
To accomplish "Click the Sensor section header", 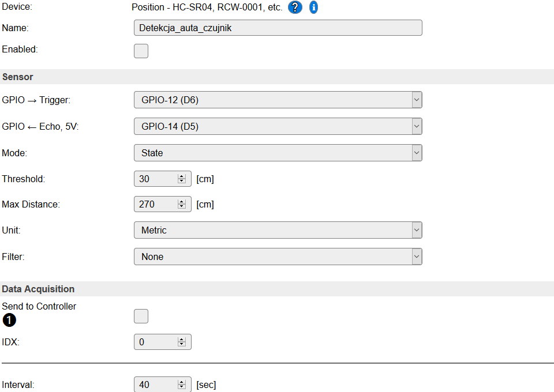I will (18, 77).
